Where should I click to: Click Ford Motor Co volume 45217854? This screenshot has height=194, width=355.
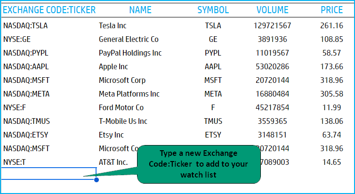[272, 107]
